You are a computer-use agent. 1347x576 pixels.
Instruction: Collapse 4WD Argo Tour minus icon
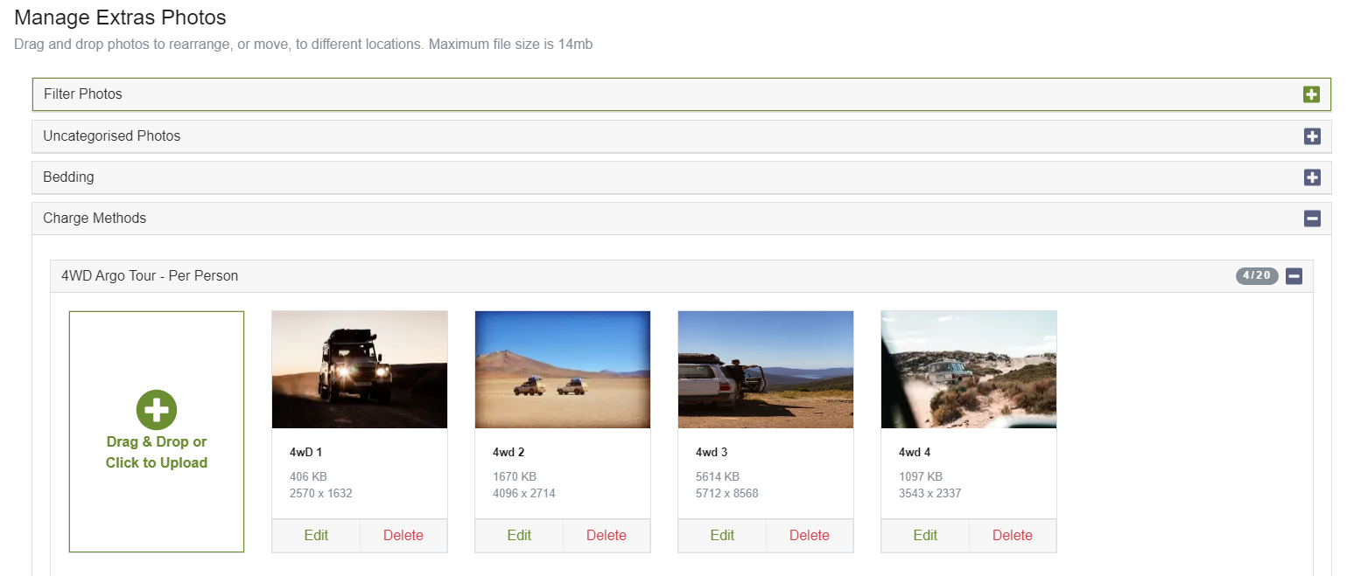click(x=1294, y=276)
